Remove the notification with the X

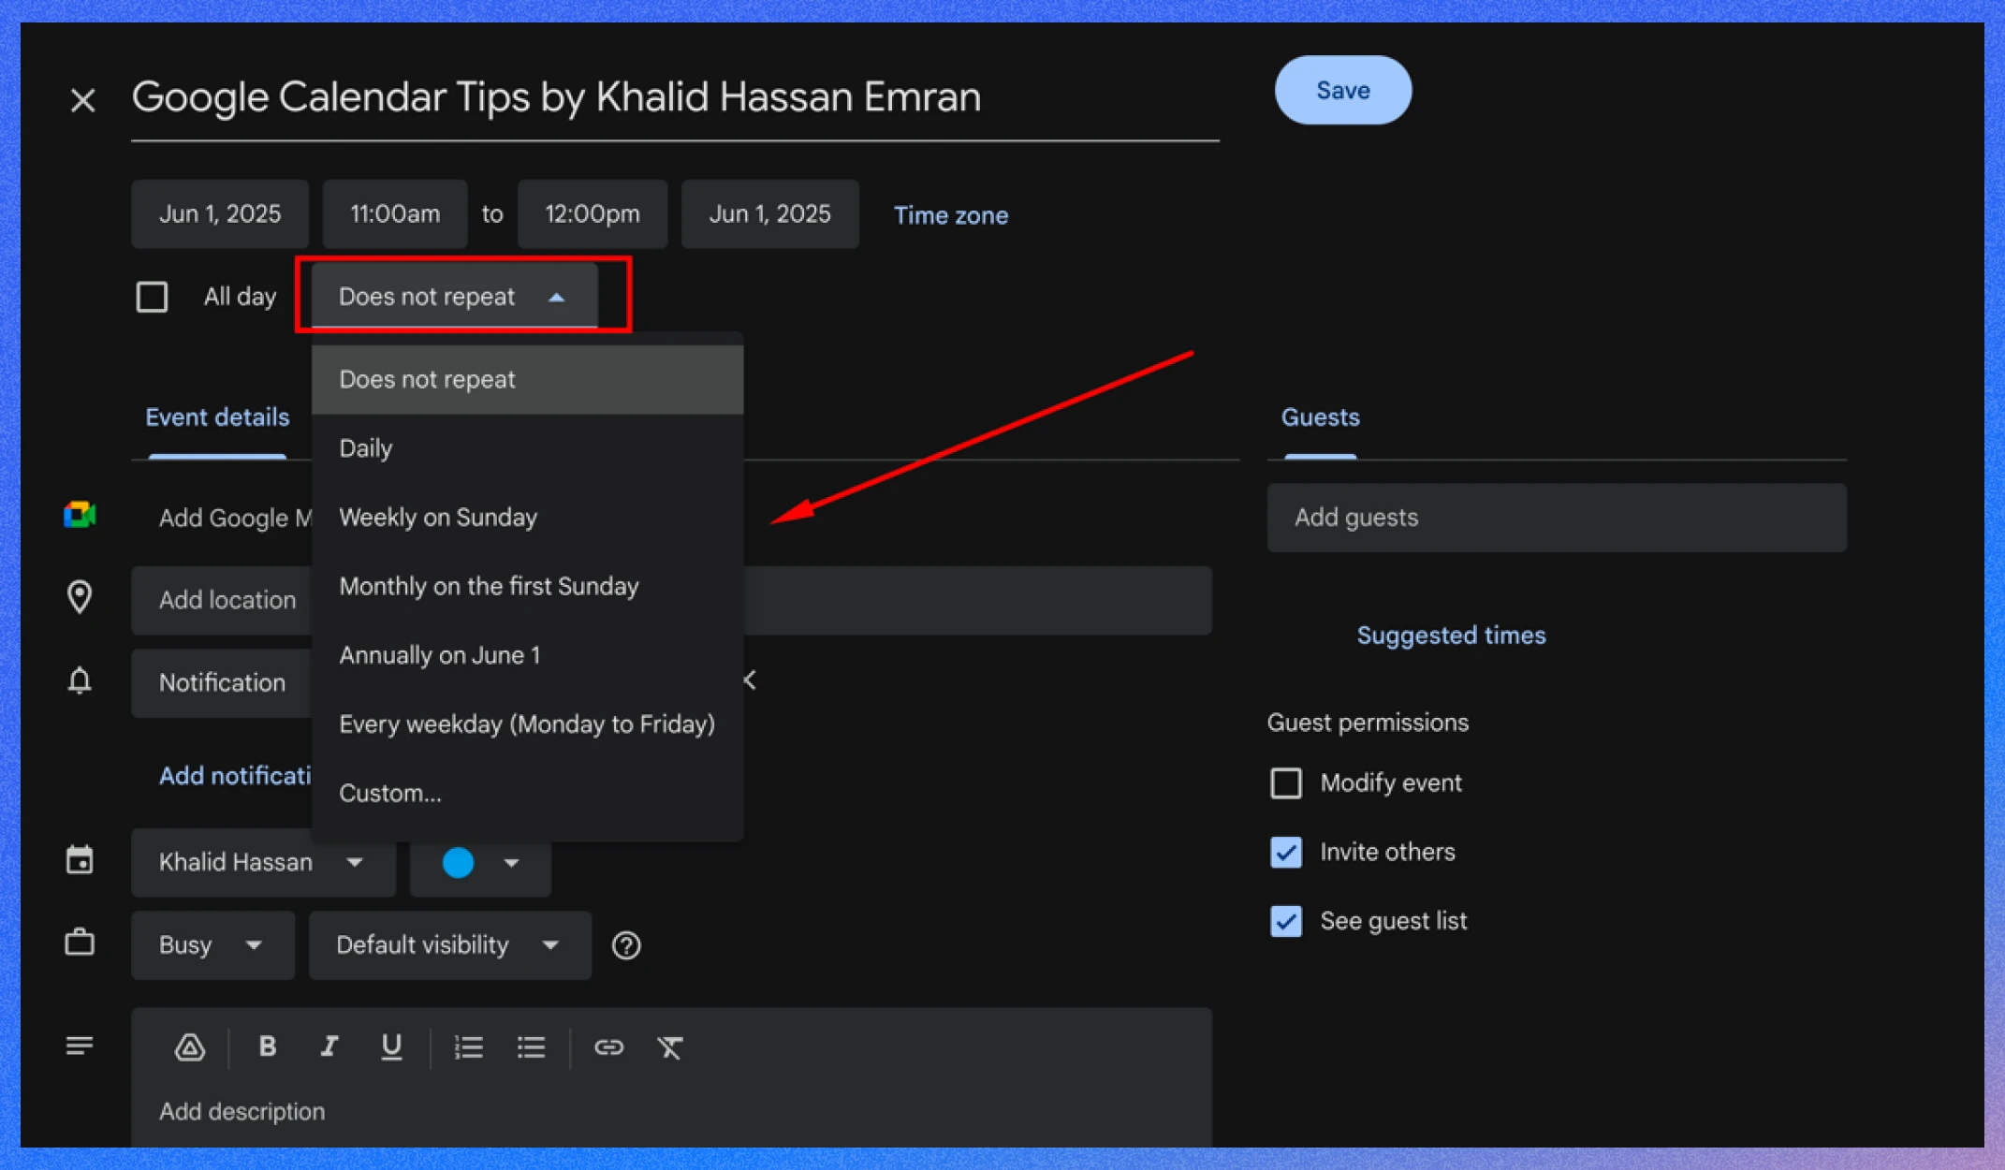(750, 680)
